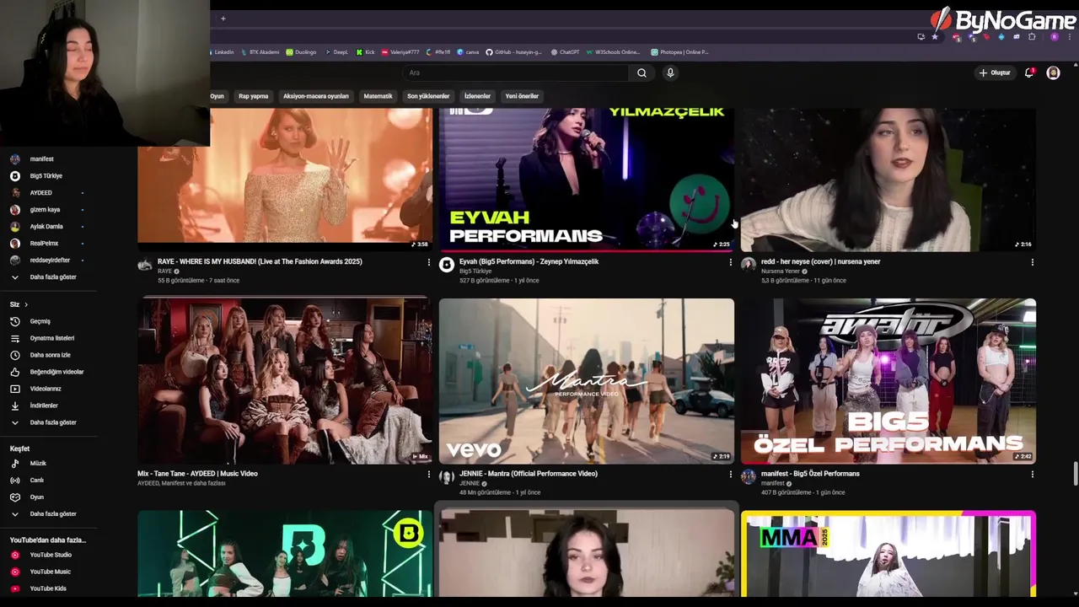Play RAYE Where Is My Husband thumbnail
This screenshot has width=1079, height=607.
click(x=285, y=180)
